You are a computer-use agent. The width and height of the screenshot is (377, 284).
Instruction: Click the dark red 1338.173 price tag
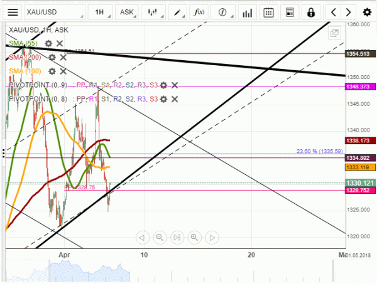point(360,140)
